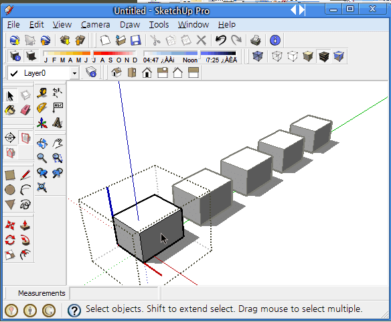Activate the Move tool
Viewport: 391px width, 322px height.
[10, 225]
